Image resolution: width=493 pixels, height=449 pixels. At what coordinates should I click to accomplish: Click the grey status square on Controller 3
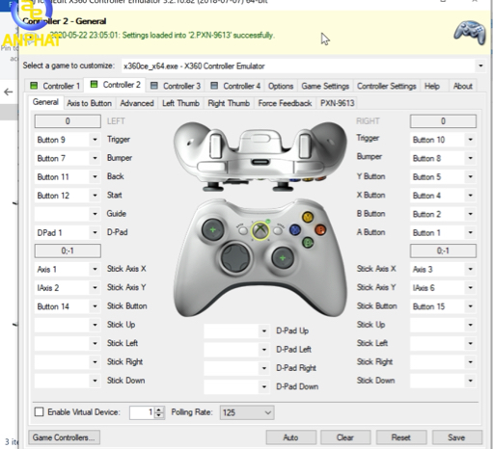point(154,86)
